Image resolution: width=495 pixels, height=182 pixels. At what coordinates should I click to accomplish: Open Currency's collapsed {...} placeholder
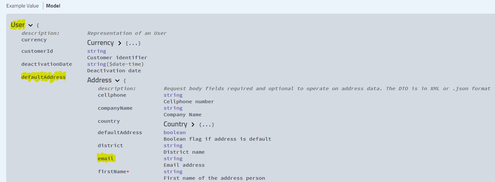(x=133, y=43)
